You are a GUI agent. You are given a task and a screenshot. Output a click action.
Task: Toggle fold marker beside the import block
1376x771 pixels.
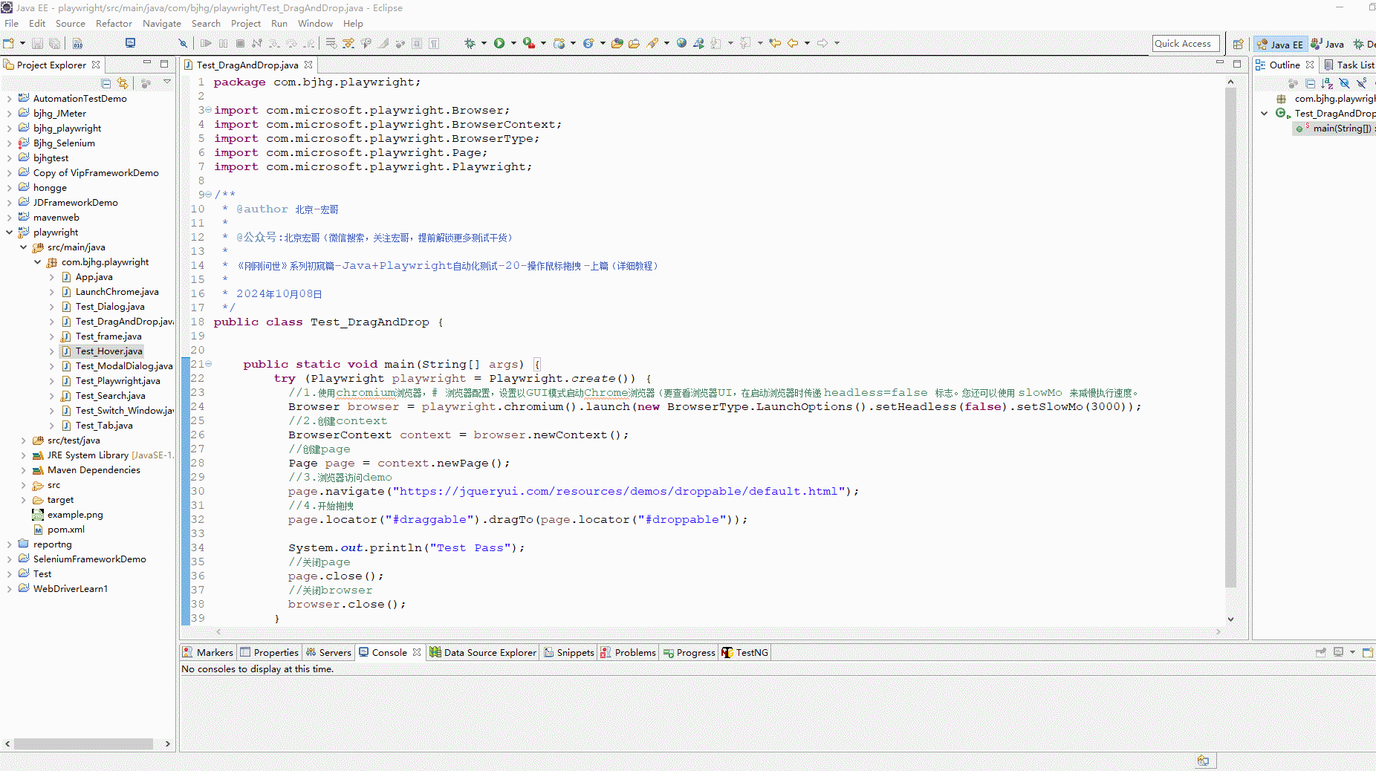209,110
